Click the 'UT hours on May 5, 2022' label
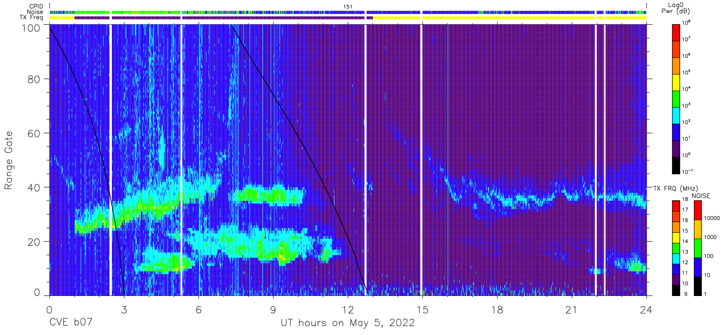This screenshot has height=335, width=727. [348, 323]
